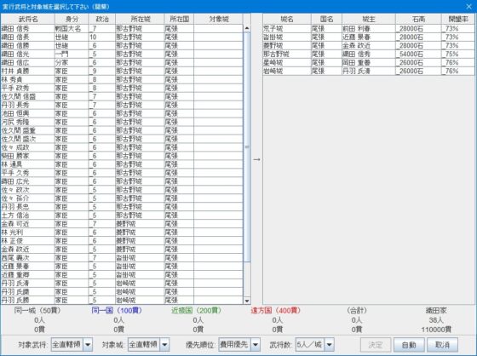Image resolution: width=477 pixels, height=356 pixels.
Task: Select officer 林 通具 row
Action: point(122,164)
